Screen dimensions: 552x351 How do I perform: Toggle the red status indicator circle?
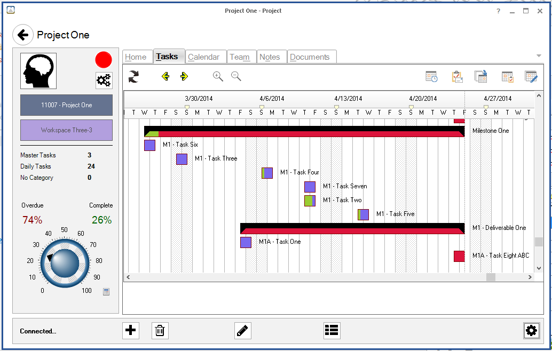click(x=104, y=60)
